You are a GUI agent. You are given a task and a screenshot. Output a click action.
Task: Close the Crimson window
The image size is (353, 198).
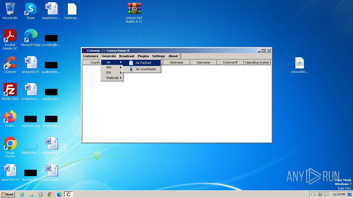point(269,51)
